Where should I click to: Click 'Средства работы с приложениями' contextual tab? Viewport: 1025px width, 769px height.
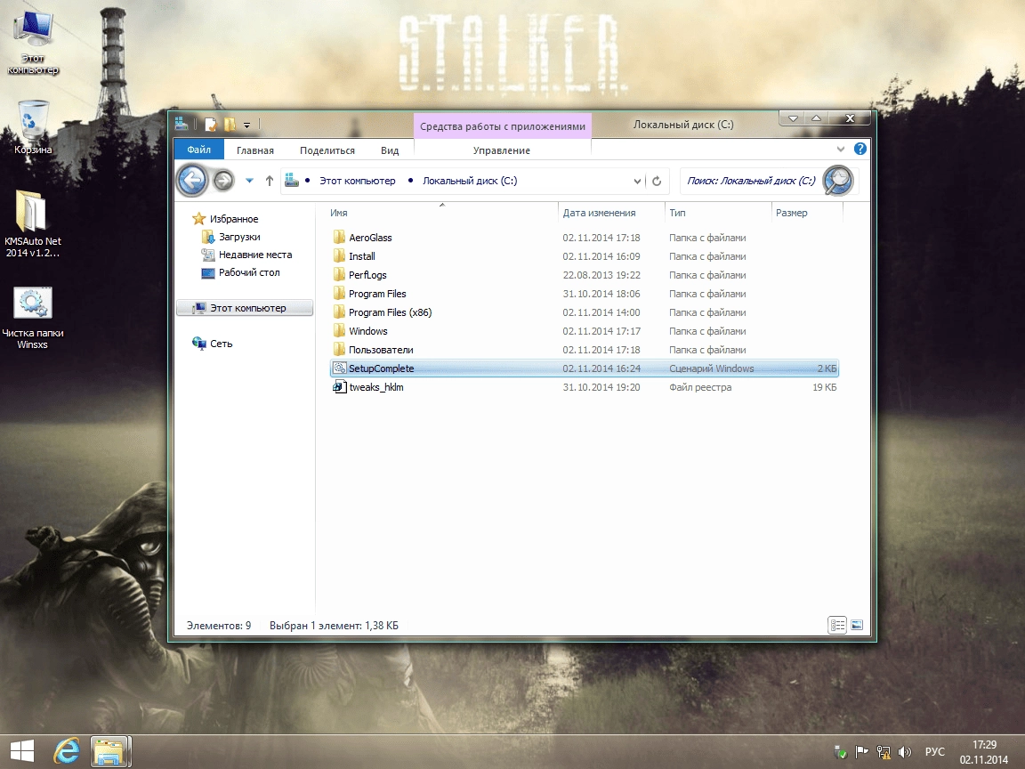pos(502,126)
